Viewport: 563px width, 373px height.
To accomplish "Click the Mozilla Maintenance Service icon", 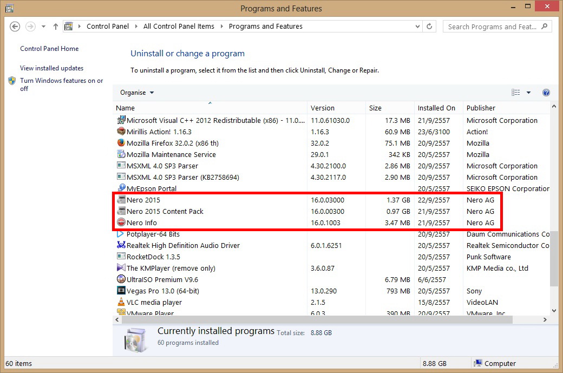I will pos(121,154).
